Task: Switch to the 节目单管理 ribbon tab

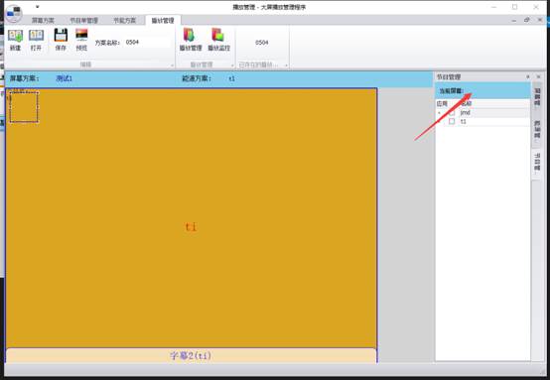Action: click(83, 20)
